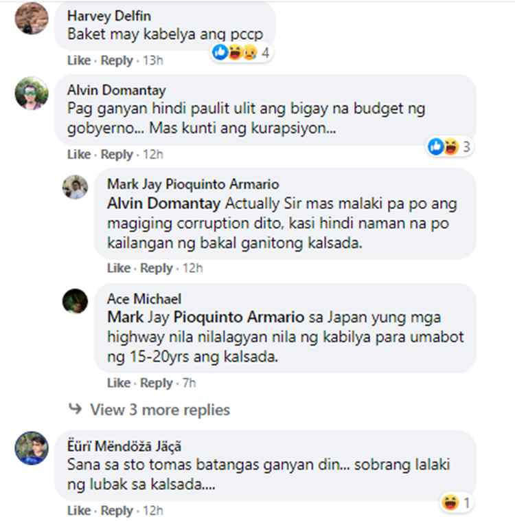Screen dimensions: 515x521
Task: Reply to Ace Michael's Japan highway comment
Action: (x=156, y=383)
